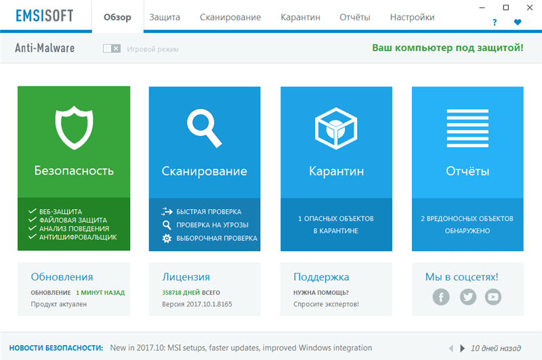Click the Безопасность tile title
This screenshot has width=542, height=360.
[x=74, y=171]
